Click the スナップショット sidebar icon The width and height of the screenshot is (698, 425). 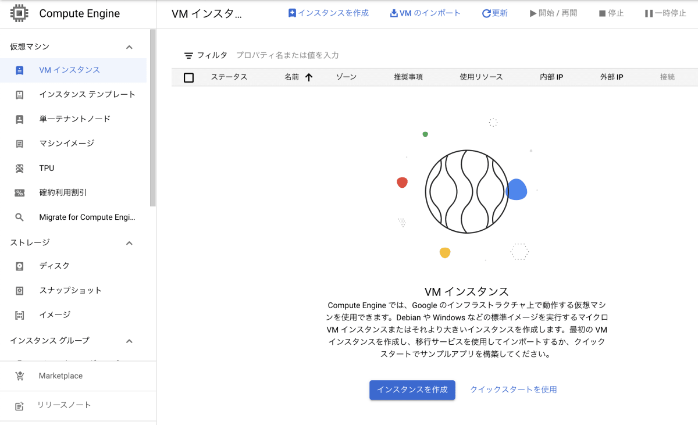pos(19,291)
